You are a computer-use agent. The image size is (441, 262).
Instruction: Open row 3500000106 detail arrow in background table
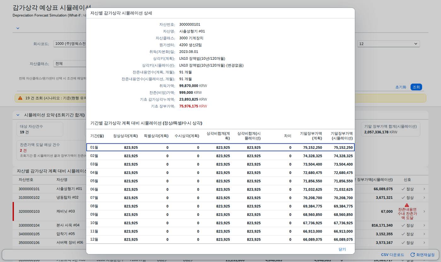point(424,242)
